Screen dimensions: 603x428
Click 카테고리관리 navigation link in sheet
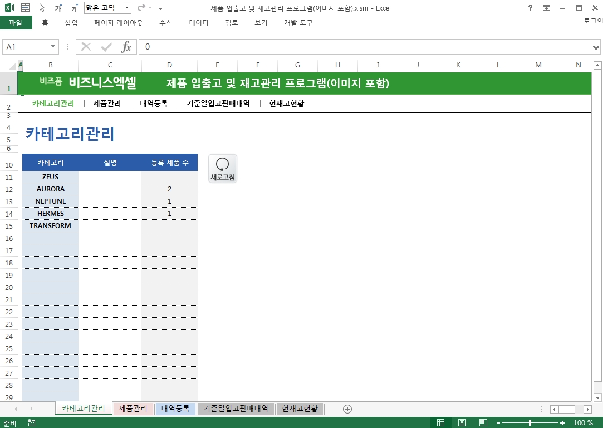point(53,104)
